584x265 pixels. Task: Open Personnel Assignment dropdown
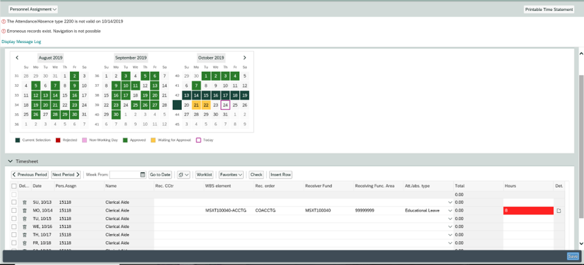pos(33,9)
